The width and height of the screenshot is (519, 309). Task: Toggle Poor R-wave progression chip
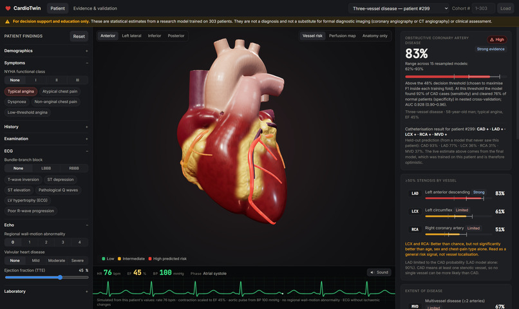(x=31, y=211)
